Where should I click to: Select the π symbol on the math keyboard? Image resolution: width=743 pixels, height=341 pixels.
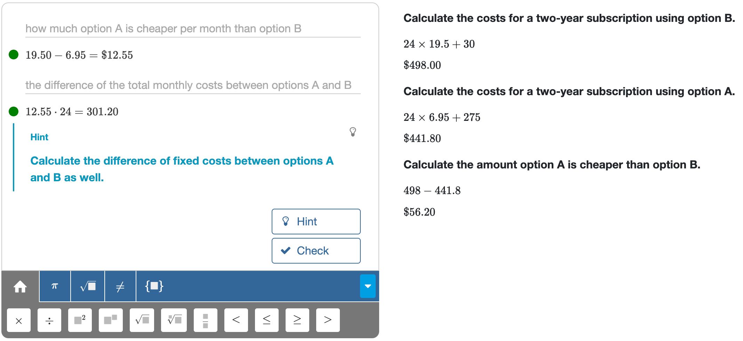pyautogui.click(x=54, y=286)
